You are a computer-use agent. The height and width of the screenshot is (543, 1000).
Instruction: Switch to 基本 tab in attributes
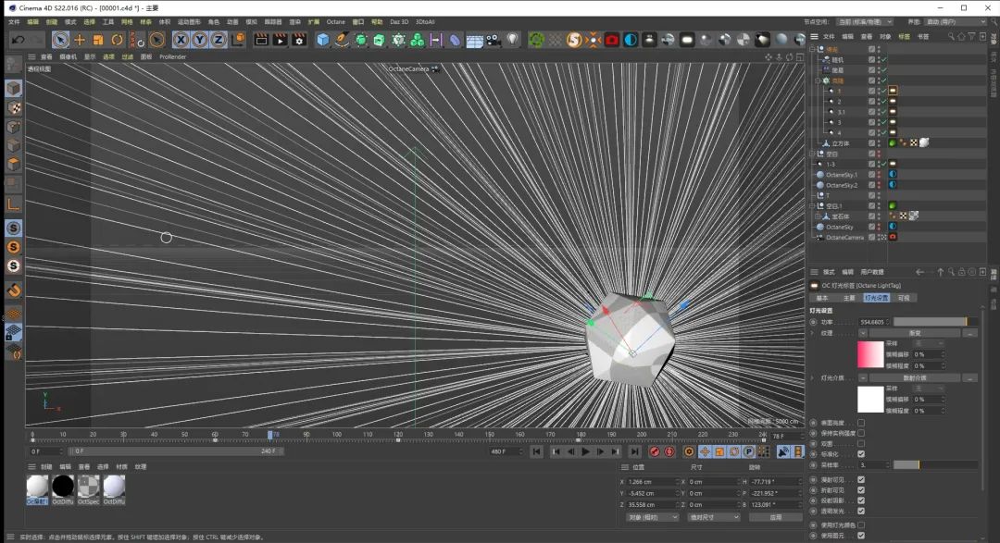pos(822,298)
